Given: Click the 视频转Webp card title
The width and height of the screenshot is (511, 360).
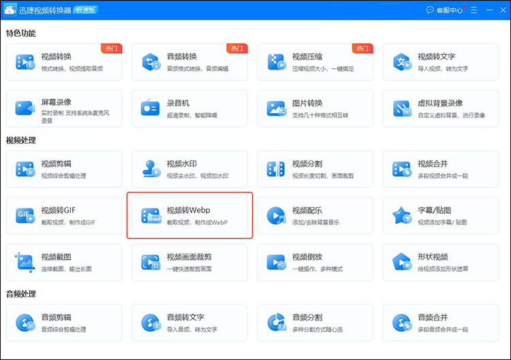Looking at the screenshot, I should [188, 210].
